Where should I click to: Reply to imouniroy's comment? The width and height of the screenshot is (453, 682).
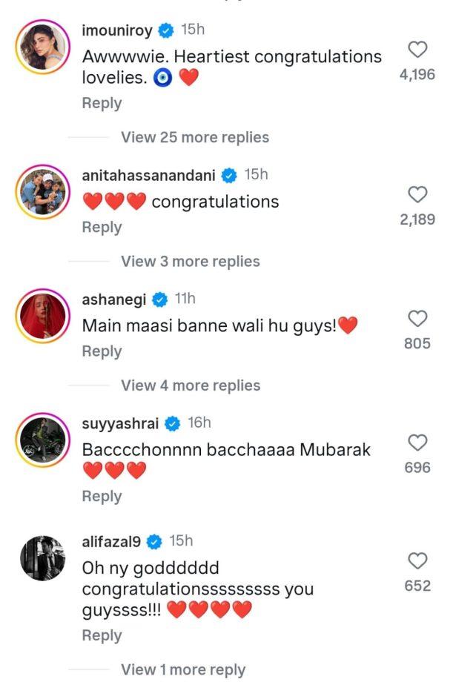point(102,103)
